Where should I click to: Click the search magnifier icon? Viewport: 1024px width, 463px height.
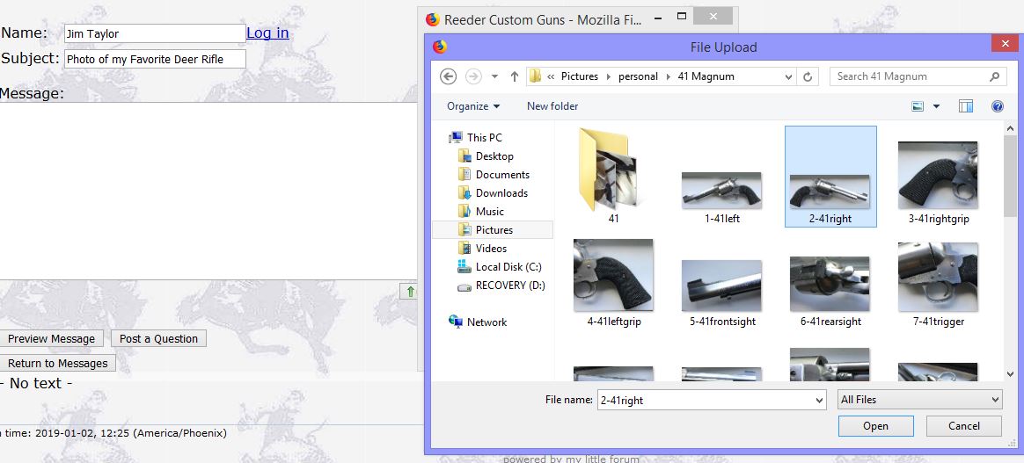[994, 76]
